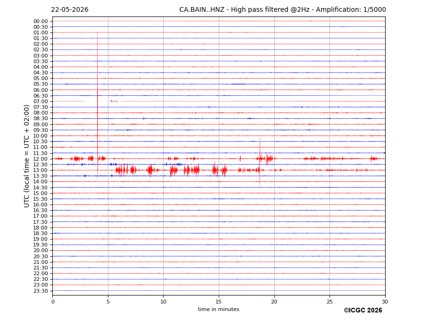This screenshot has height=328, width=437.
Task: Click the 22-05-2026 date label
Action: 70,10
